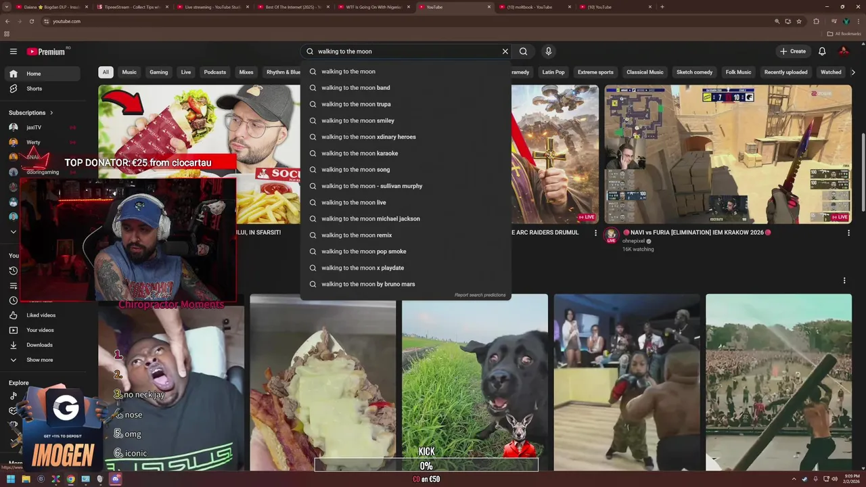The width and height of the screenshot is (866, 487).
Task: Choose suggestion 'walking to the moon karaoke'
Action: pos(406,154)
